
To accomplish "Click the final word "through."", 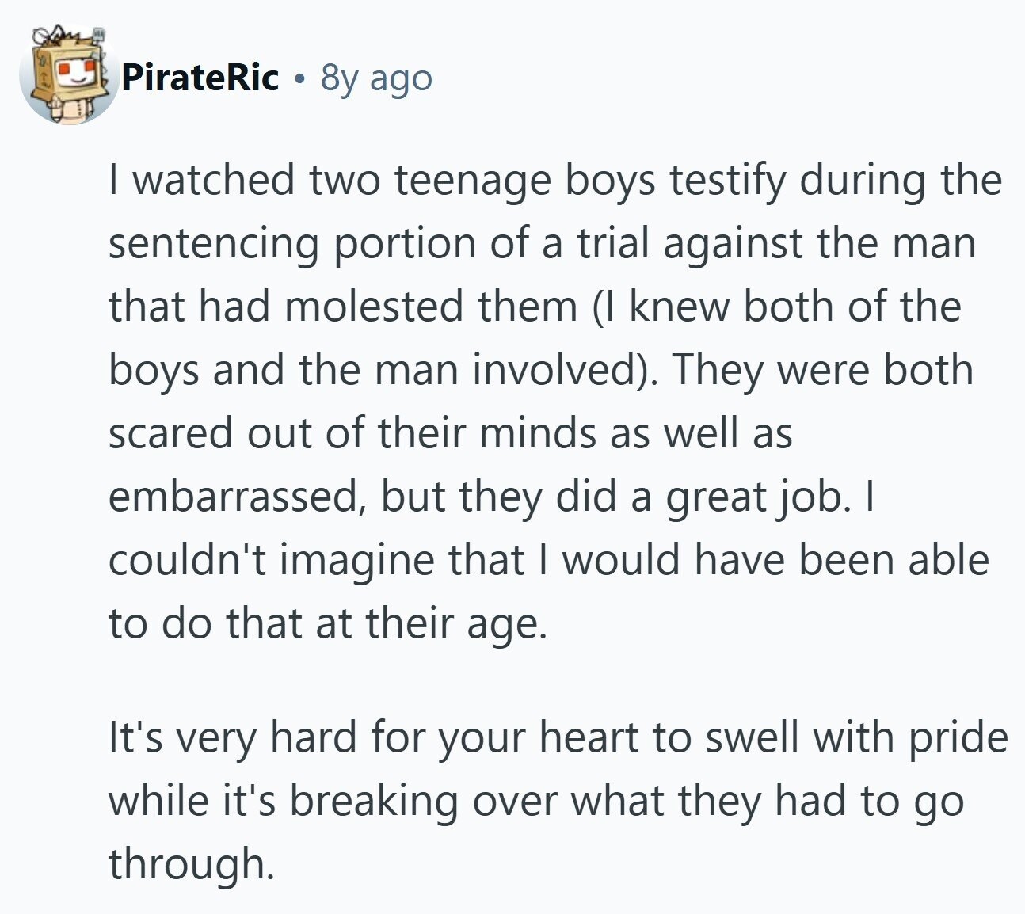I will [x=192, y=864].
